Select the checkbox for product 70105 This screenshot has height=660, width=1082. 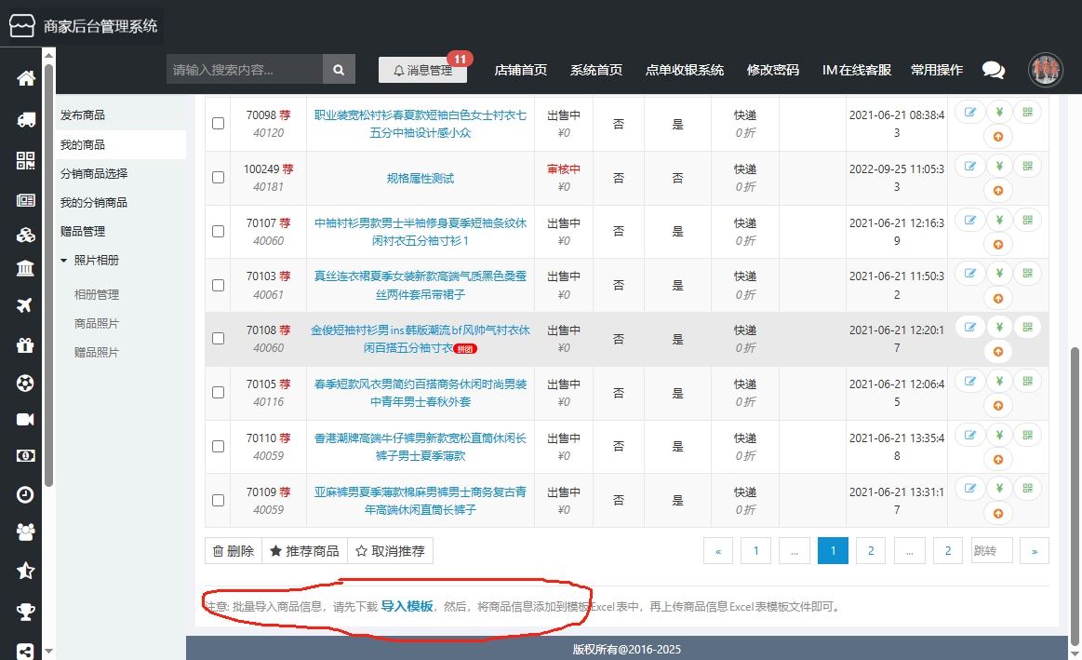tap(218, 393)
